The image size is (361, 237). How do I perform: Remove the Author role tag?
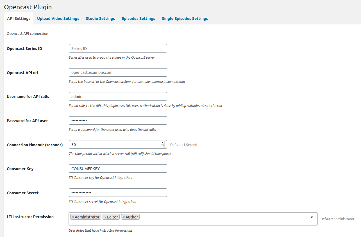[x=124, y=217]
